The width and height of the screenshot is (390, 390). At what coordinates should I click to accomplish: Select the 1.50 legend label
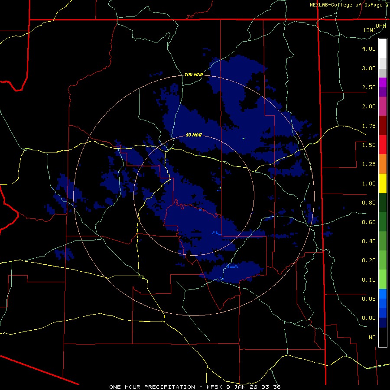click(369, 145)
